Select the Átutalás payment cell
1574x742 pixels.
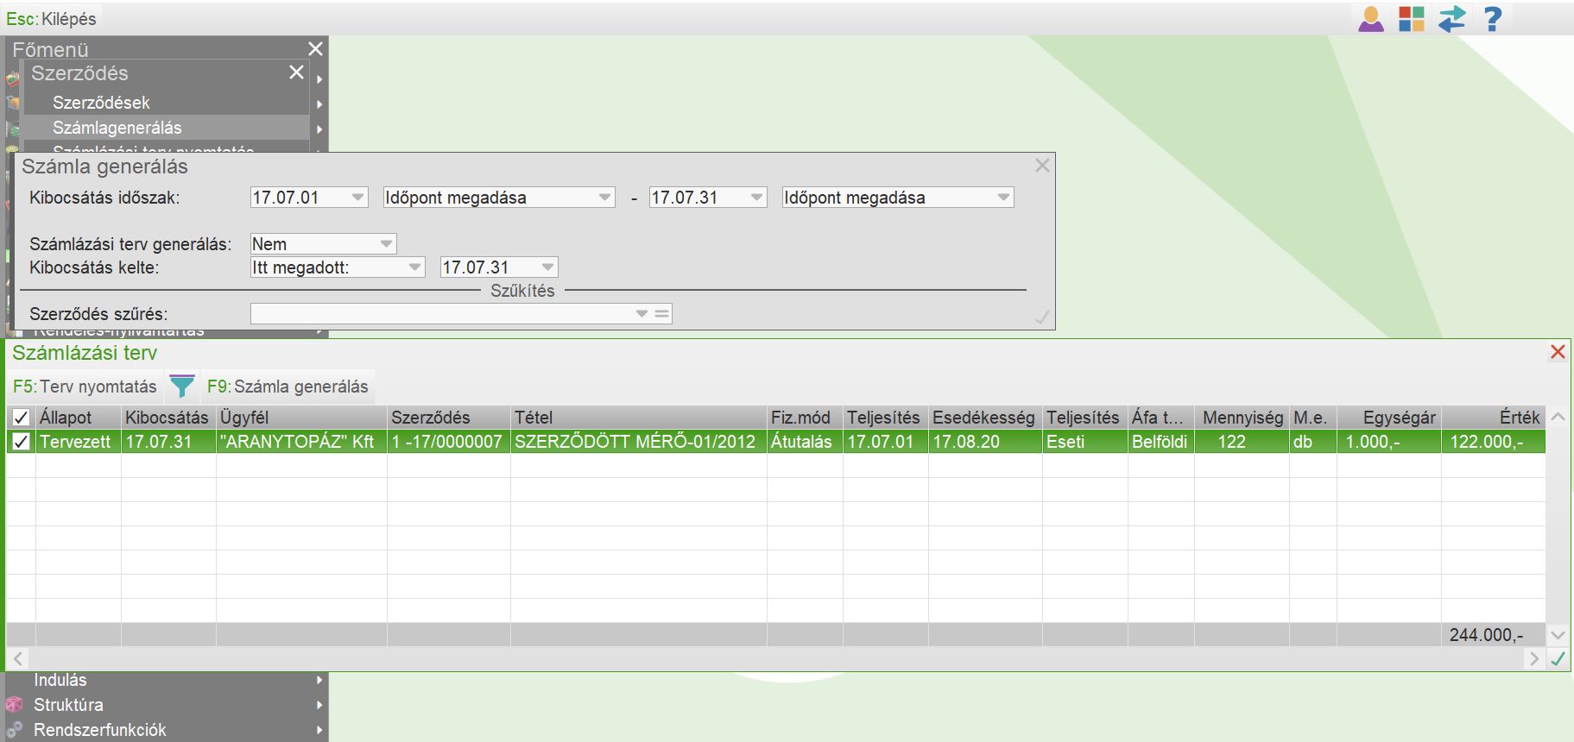805,442
